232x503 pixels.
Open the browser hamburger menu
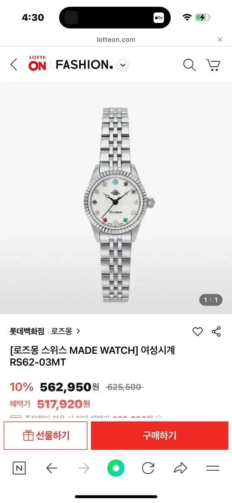[213, 468]
